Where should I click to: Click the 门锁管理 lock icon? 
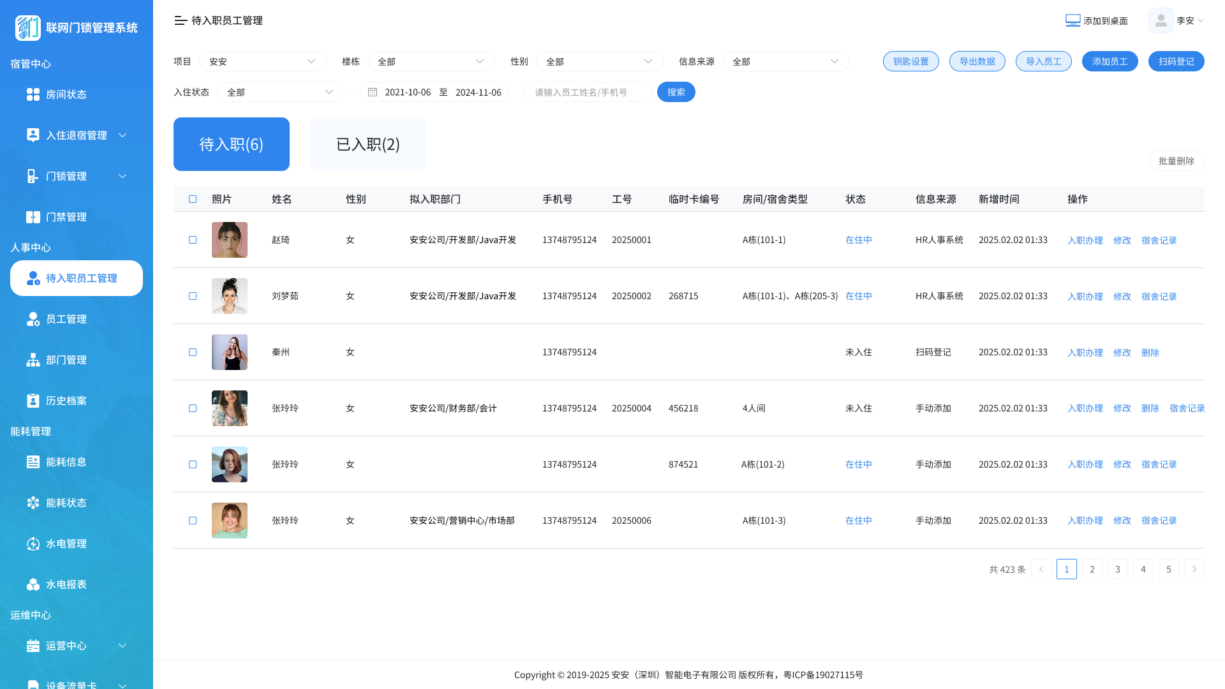pos(33,176)
